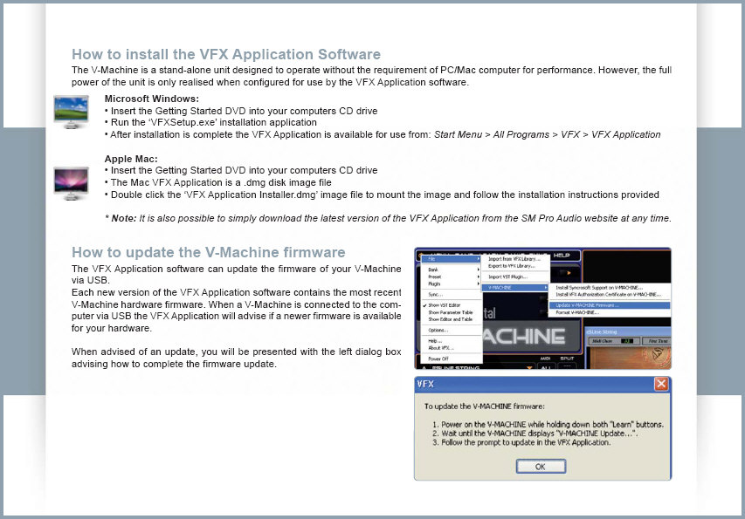This screenshot has height=519, width=745.
Task: Choose Help... in the dropdown menu
Action: (452, 341)
